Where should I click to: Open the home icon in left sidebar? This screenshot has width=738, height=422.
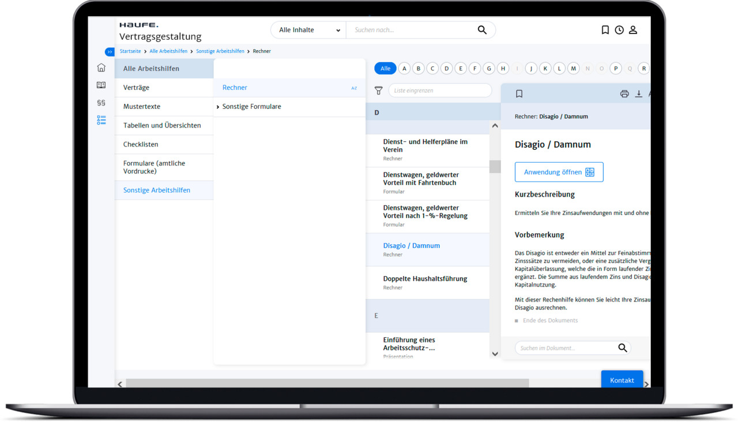[101, 67]
